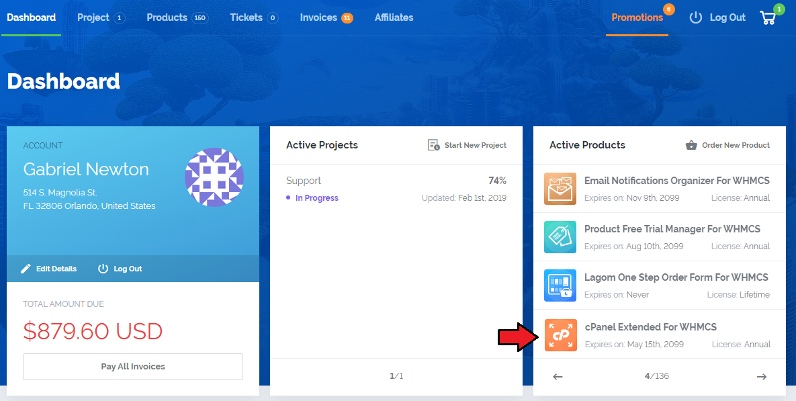This screenshot has height=401, width=796.
Task: Open the Promotions menu item
Action: pyautogui.click(x=637, y=17)
